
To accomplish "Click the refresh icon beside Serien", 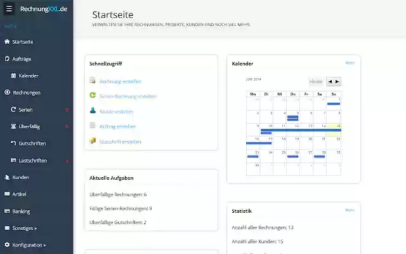I will point(13,109).
